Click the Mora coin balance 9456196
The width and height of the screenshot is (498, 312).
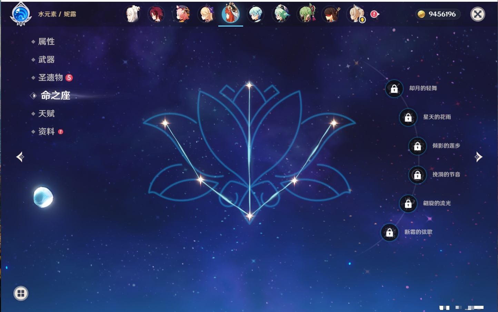point(437,14)
